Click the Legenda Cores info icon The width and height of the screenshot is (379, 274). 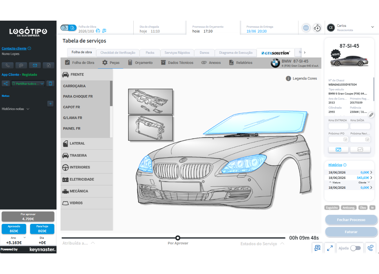point(288,78)
